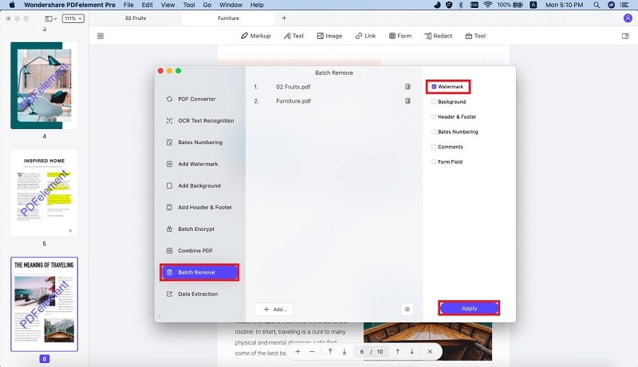Open the file list options menu icon
The width and height of the screenshot is (638, 367).
pos(408,310)
